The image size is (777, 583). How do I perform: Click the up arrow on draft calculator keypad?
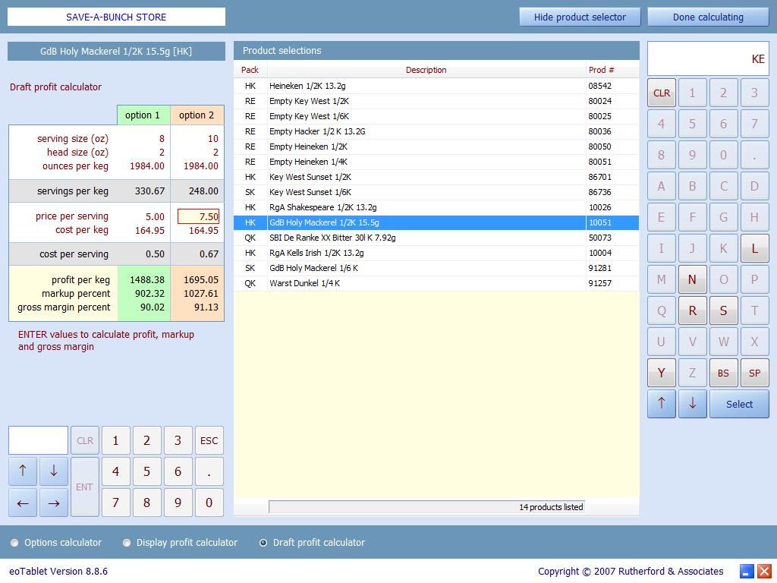pyautogui.click(x=23, y=471)
